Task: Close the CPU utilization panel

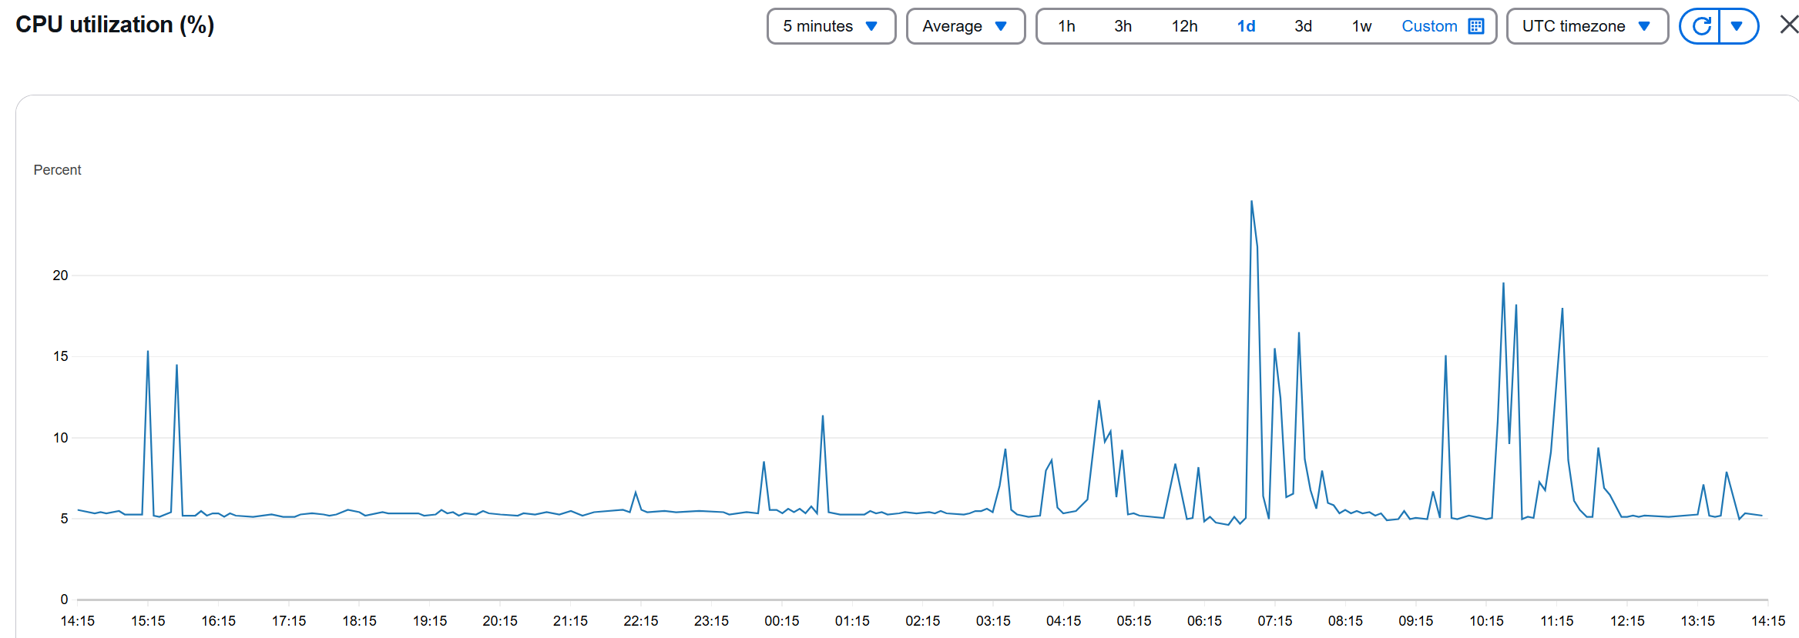Action: pos(1789,25)
